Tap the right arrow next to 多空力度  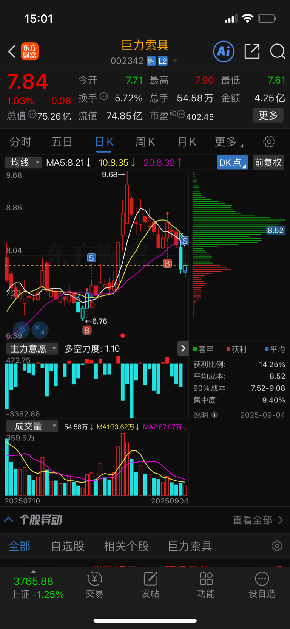pyautogui.click(x=183, y=348)
